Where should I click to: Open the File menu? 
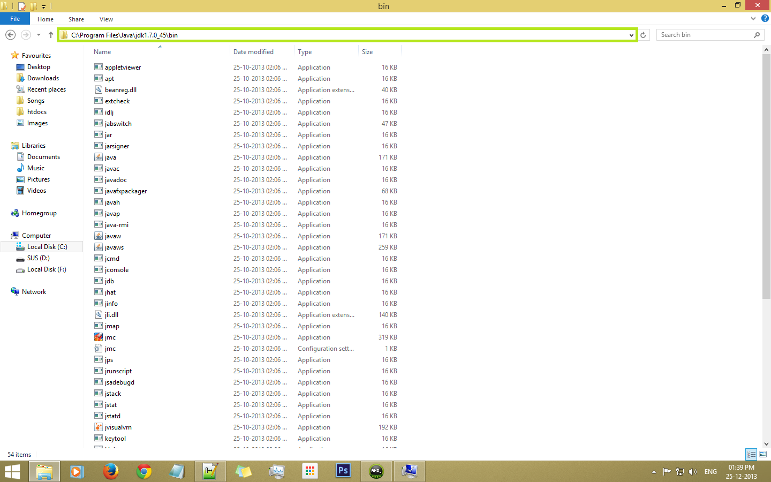(15, 19)
